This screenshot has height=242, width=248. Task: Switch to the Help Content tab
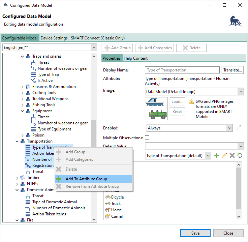pos(135,58)
